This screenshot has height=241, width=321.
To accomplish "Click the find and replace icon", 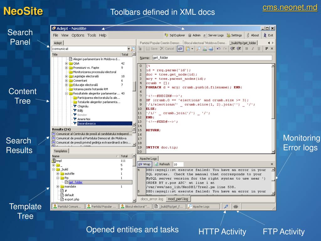I will 205,49.
